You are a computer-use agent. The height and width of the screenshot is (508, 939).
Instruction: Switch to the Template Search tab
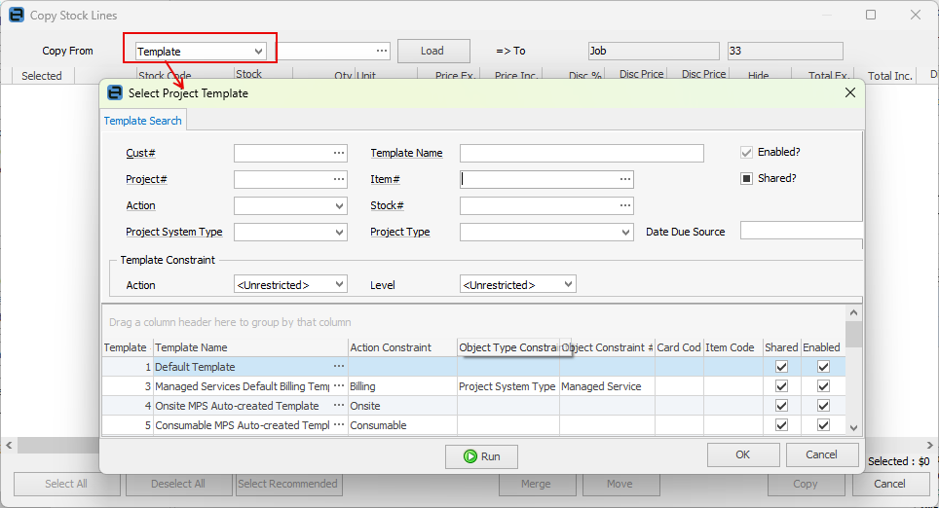click(x=142, y=121)
